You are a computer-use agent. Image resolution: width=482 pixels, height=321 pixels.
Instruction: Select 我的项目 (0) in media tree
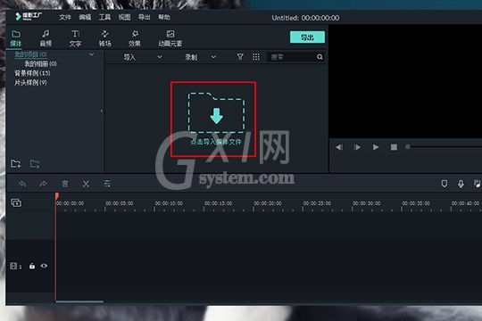tap(30, 54)
